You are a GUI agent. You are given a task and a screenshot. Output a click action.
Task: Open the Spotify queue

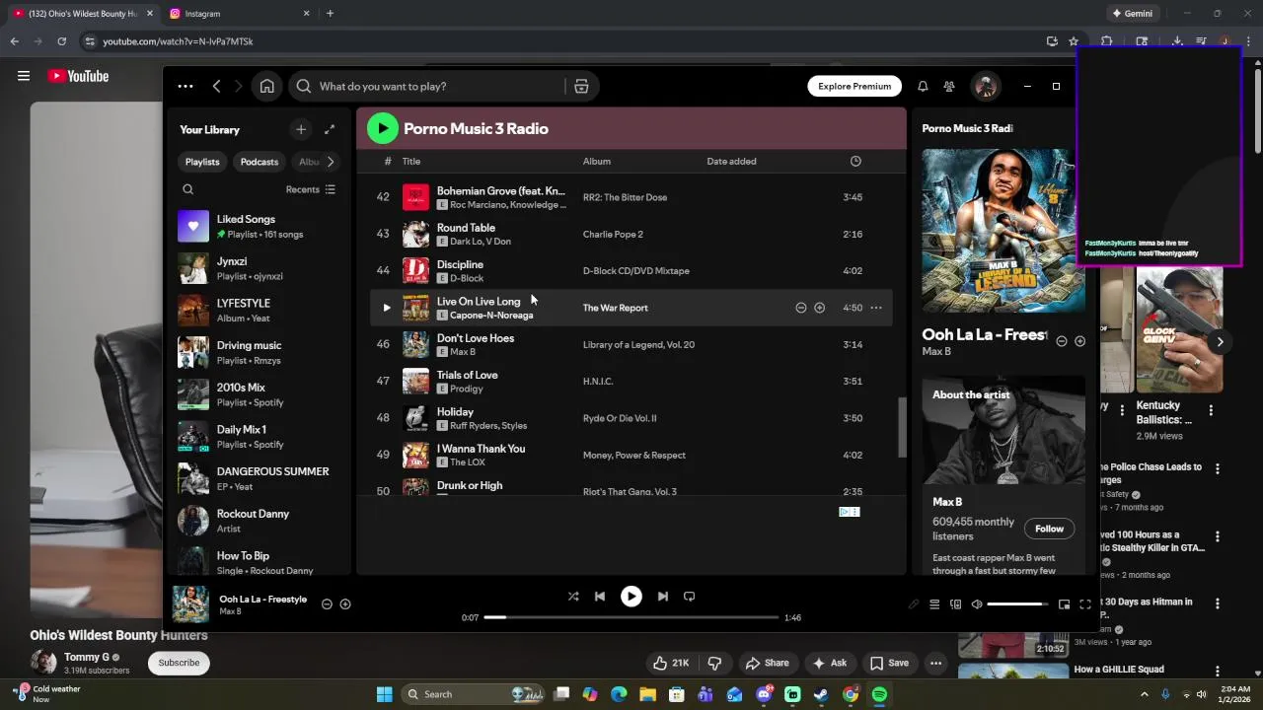tap(934, 604)
